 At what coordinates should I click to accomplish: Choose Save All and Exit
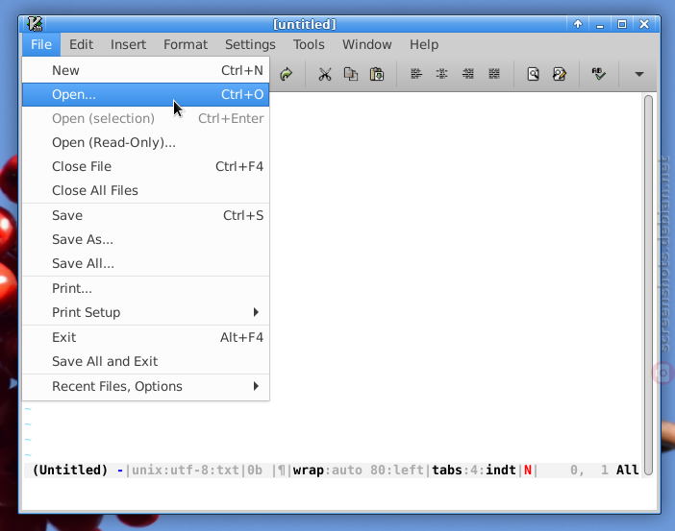pyautogui.click(x=146, y=362)
